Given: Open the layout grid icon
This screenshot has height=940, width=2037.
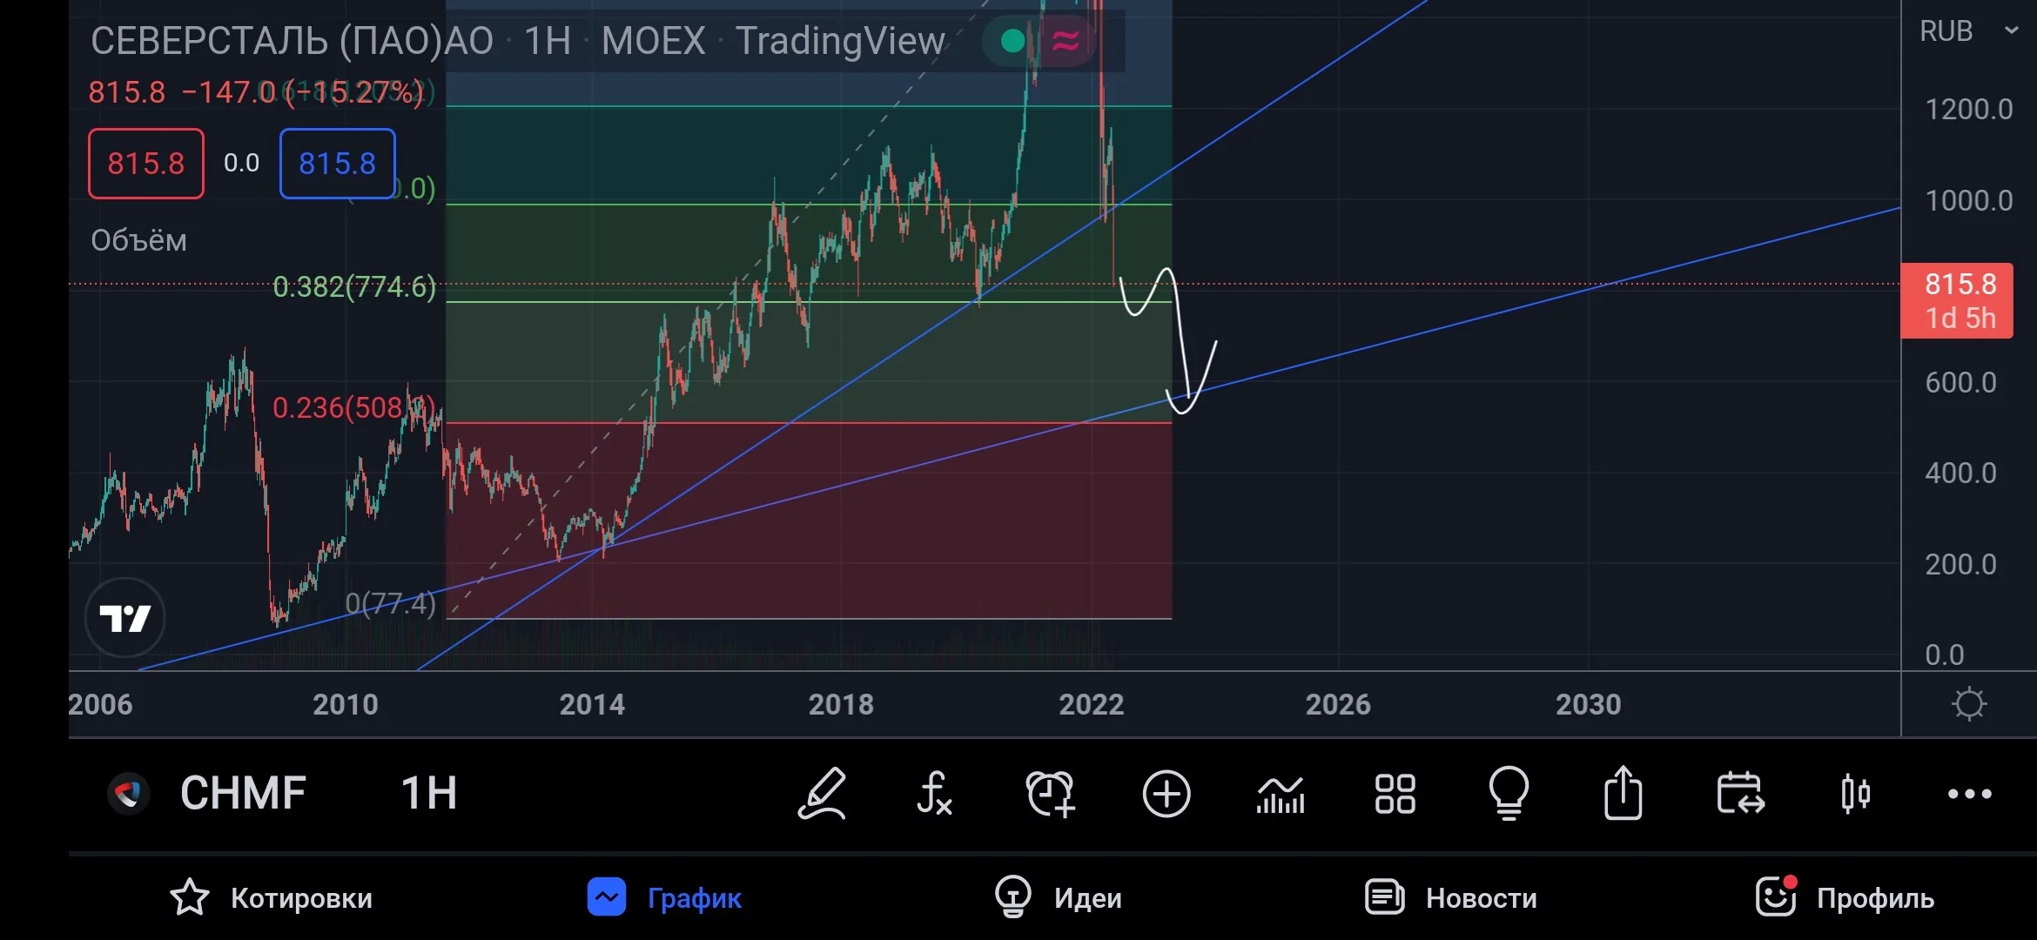Looking at the screenshot, I should 1395,794.
